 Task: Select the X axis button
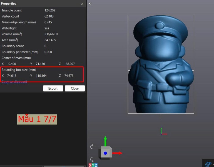(x=90, y=165)
